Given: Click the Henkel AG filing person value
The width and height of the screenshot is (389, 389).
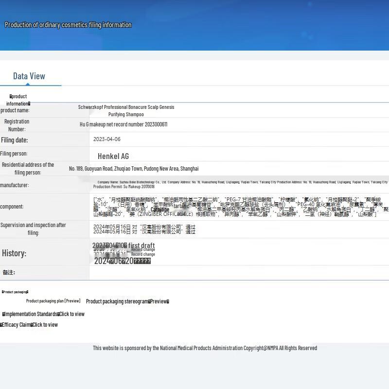Looking at the screenshot, I should click(113, 156).
